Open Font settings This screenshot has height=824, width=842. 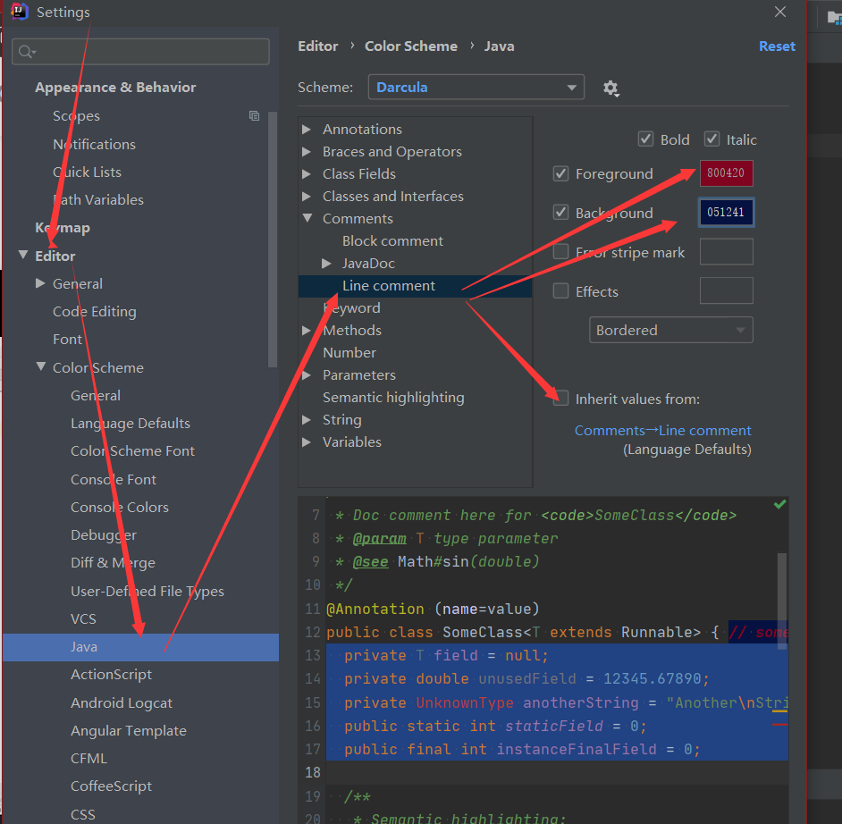(x=68, y=340)
